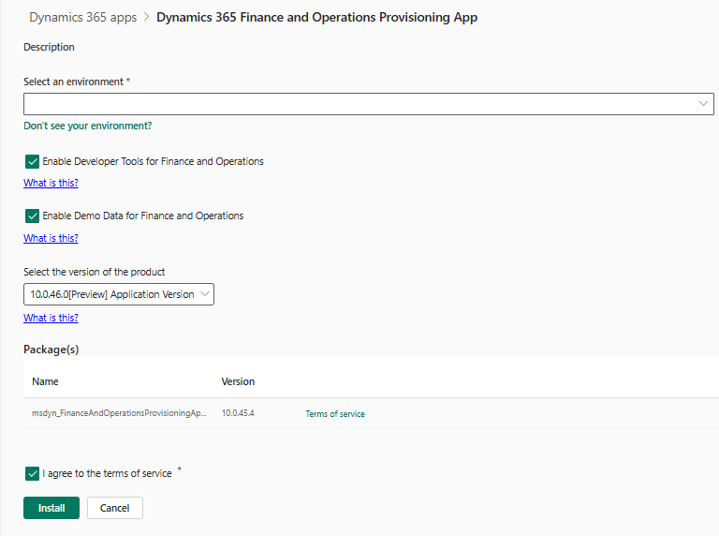Click the Cancel button
The image size is (719, 536).
click(114, 508)
